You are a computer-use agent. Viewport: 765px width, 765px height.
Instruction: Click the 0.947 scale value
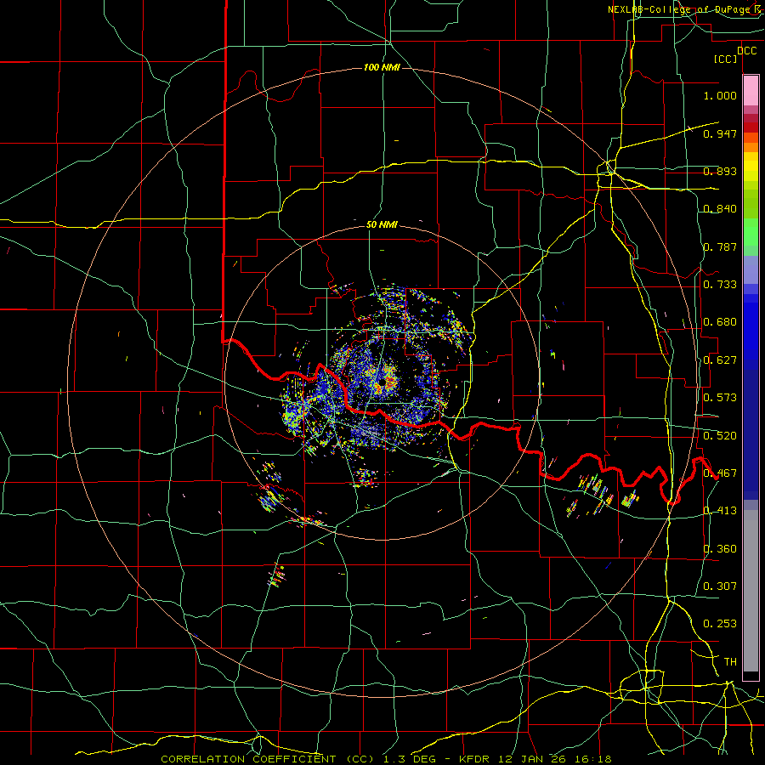click(720, 133)
